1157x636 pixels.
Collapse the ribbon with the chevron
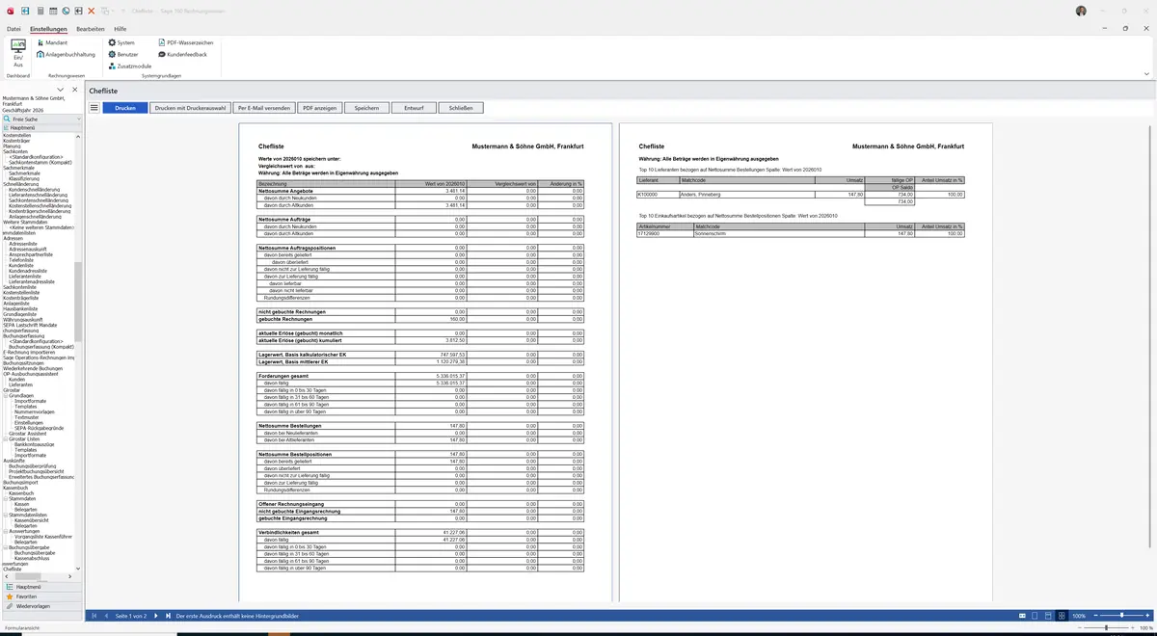1146,73
